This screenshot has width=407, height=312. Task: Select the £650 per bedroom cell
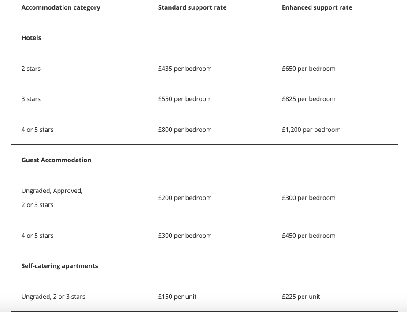pyautogui.click(x=309, y=69)
